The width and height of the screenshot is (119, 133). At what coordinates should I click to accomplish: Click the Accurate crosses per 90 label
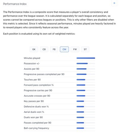(x=37, y=96)
